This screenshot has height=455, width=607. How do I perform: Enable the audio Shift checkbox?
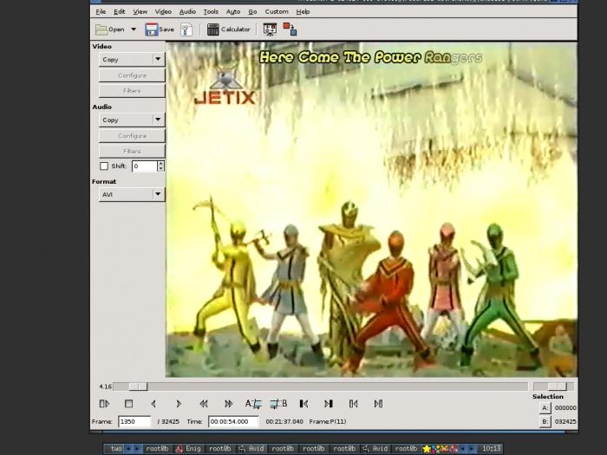click(104, 166)
